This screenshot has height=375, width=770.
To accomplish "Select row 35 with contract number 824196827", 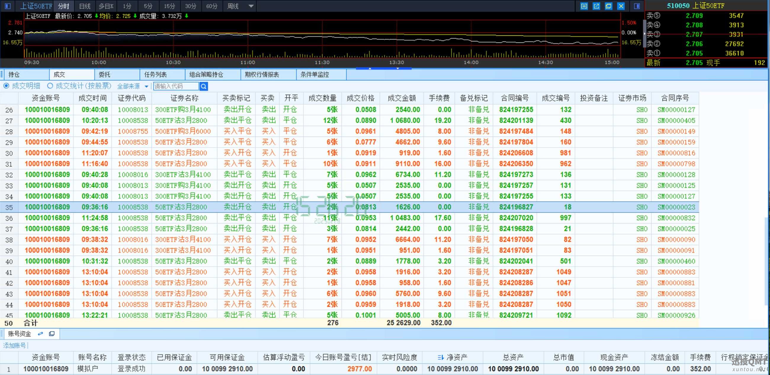I will tap(349, 207).
